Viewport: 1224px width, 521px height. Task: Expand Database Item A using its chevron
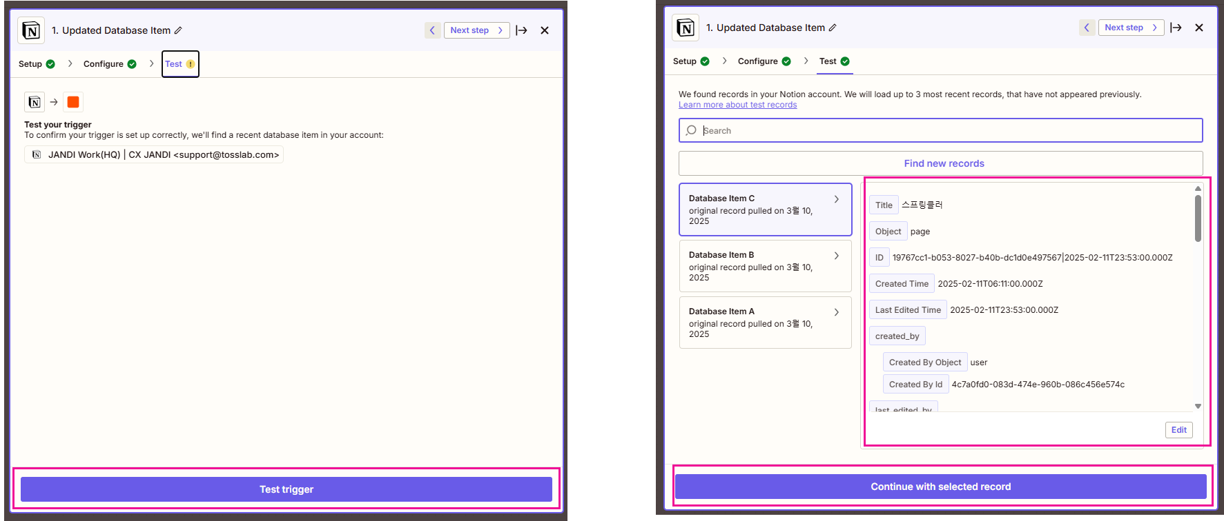[x=837, y=312]
